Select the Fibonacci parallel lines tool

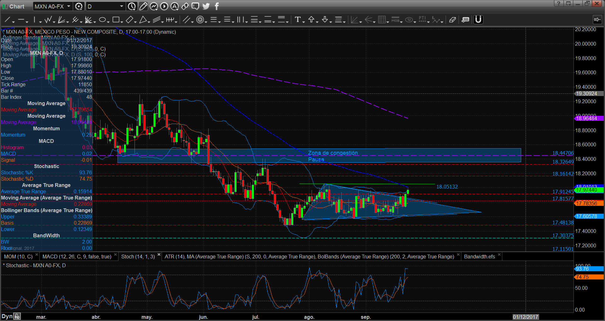187,20
